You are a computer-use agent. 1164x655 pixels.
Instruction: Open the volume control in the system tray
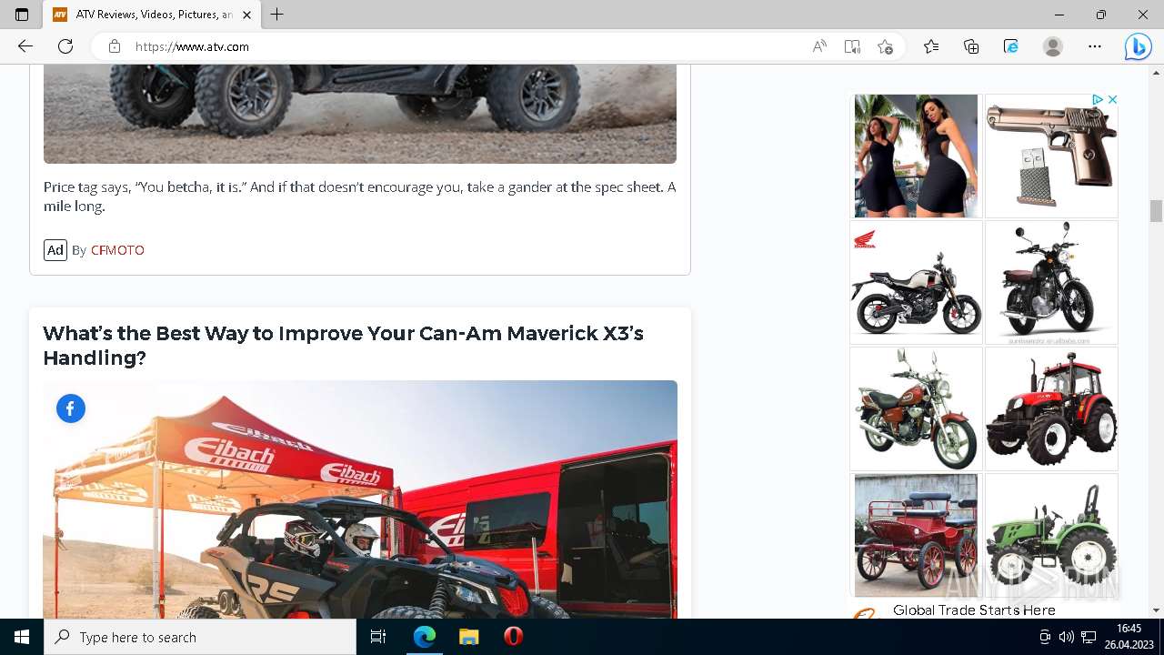(1067, 637)
